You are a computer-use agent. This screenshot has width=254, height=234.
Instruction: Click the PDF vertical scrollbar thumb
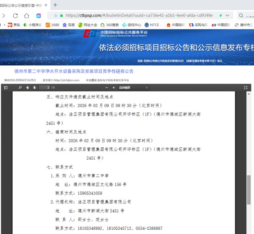coord(248,188)
